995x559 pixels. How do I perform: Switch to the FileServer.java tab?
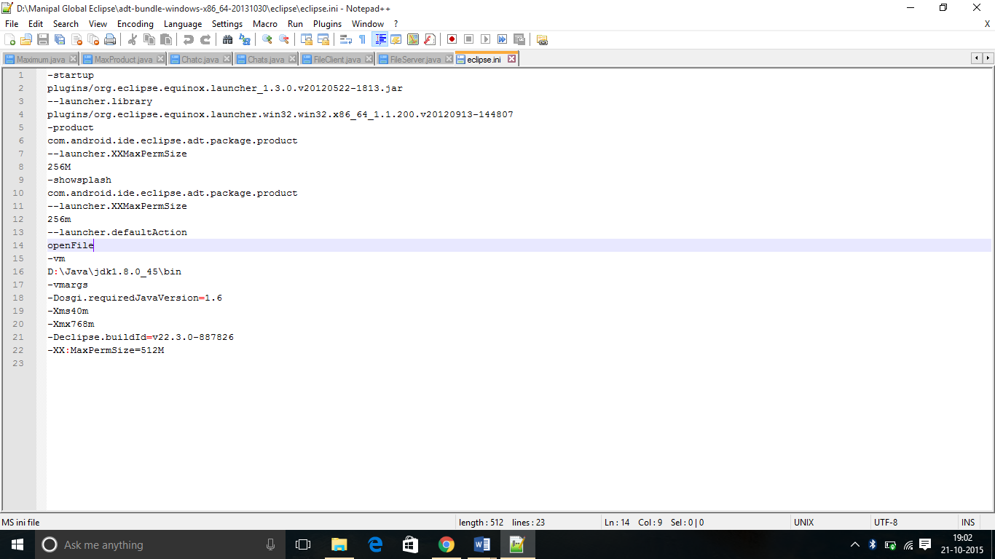(x=415, y=60)
